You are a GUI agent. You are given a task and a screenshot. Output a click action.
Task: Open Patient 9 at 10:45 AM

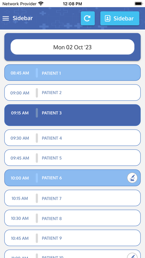coord(72,238)
